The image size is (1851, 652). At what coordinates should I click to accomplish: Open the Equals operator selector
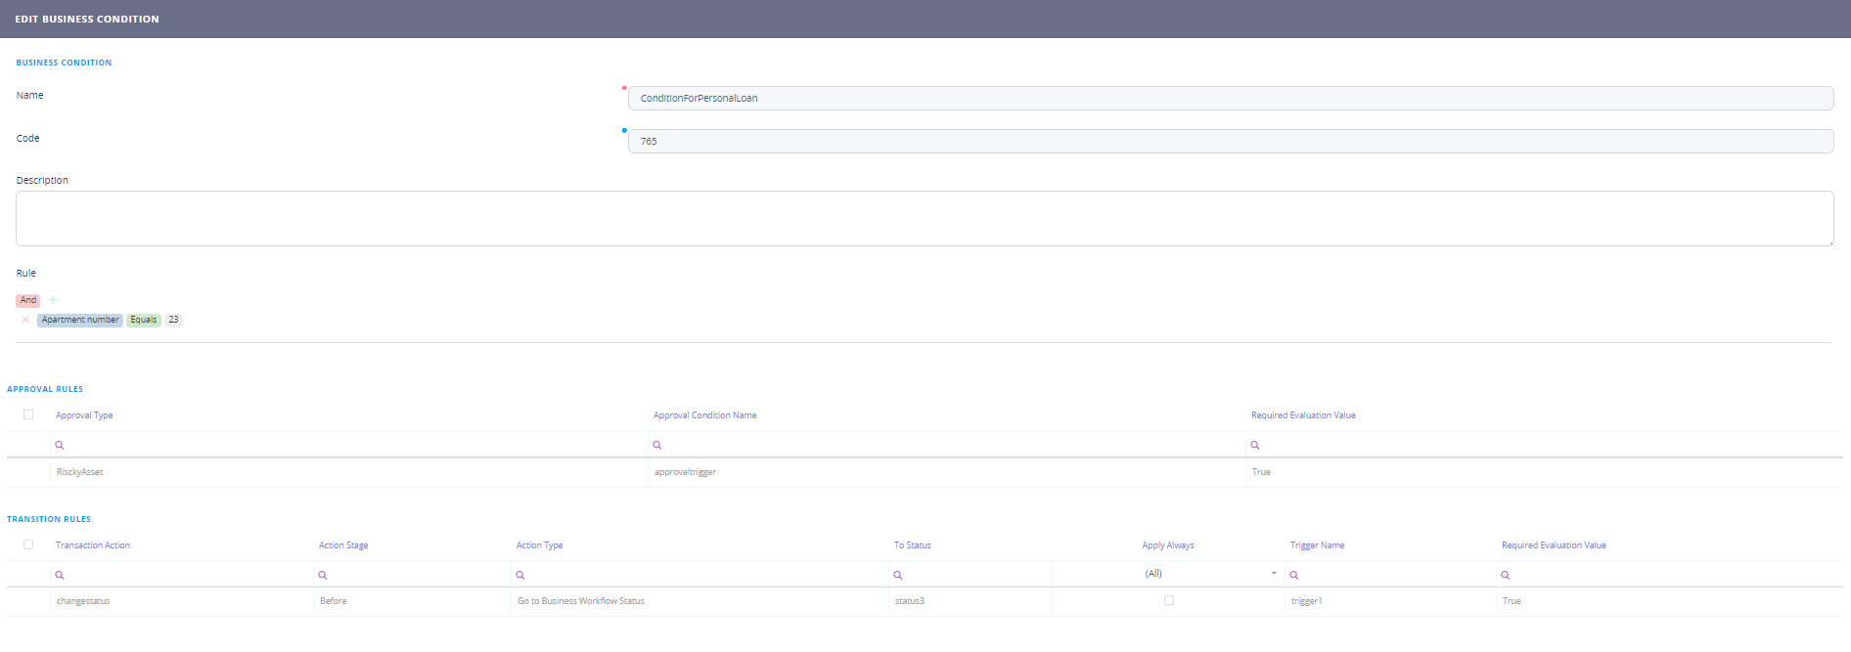coord(144,320)
